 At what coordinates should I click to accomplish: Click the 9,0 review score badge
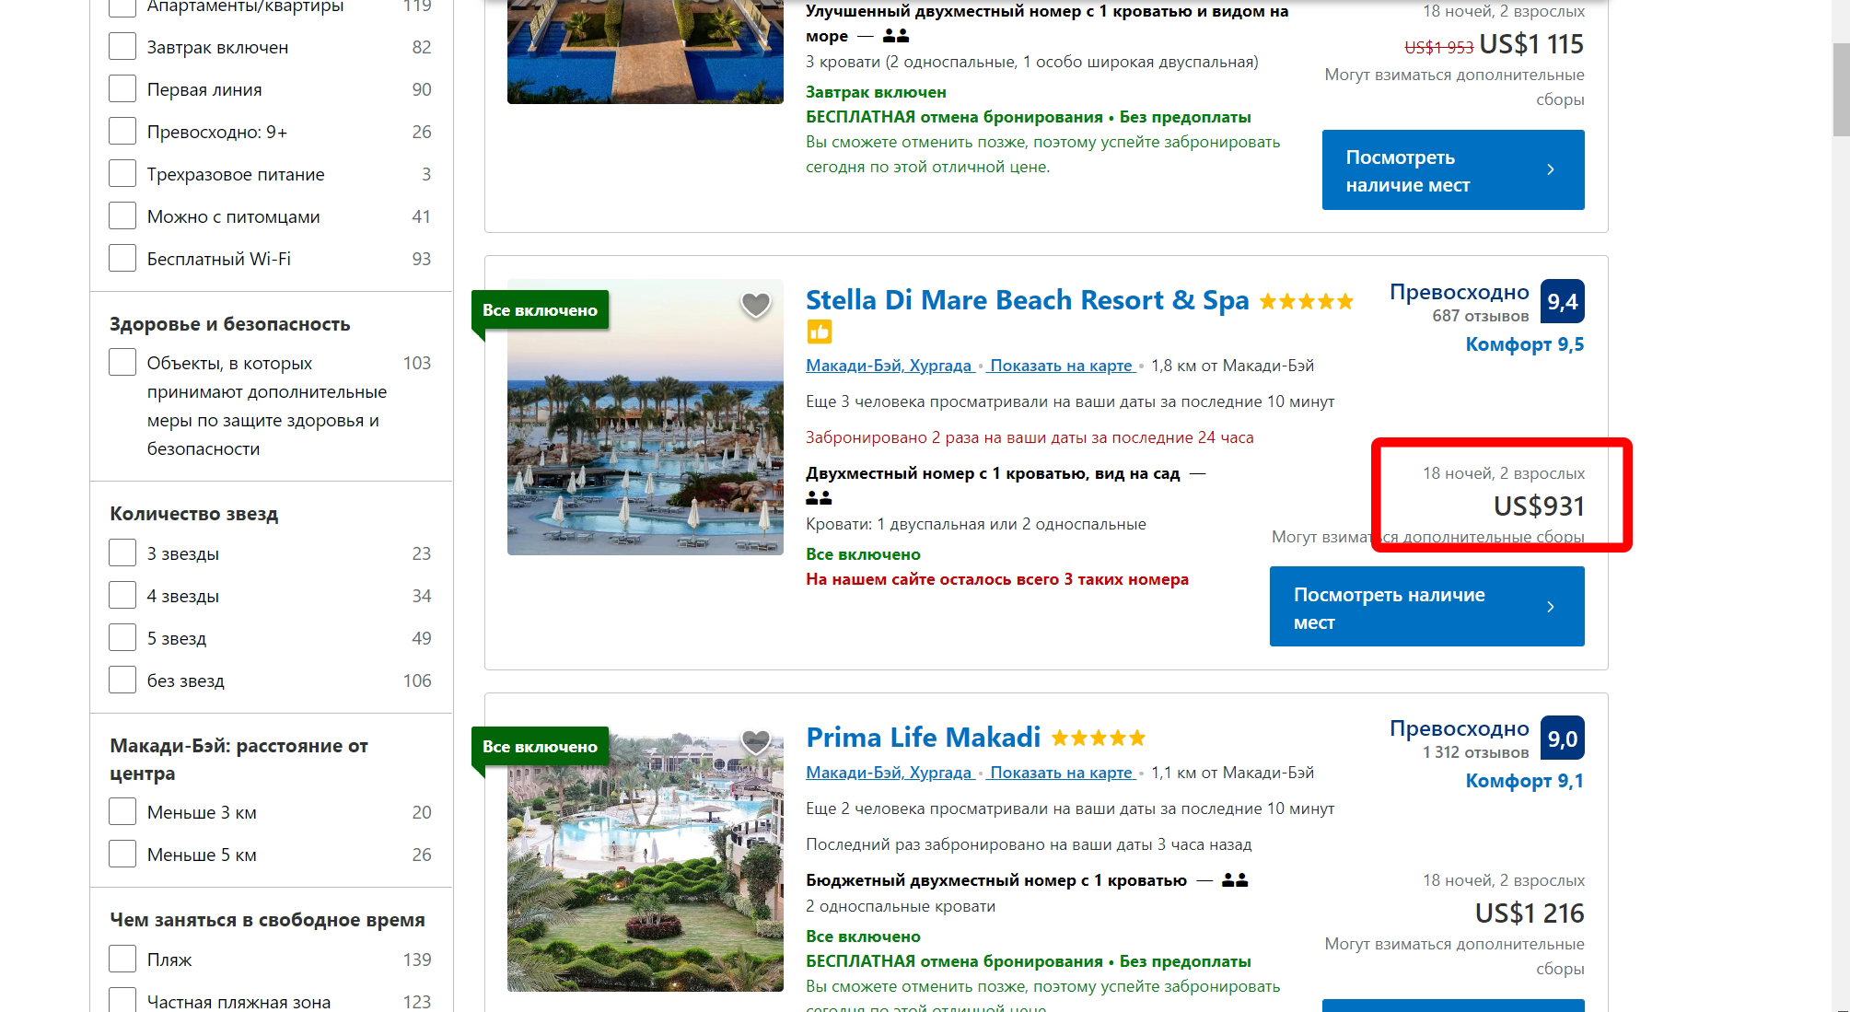(1562, 739)
